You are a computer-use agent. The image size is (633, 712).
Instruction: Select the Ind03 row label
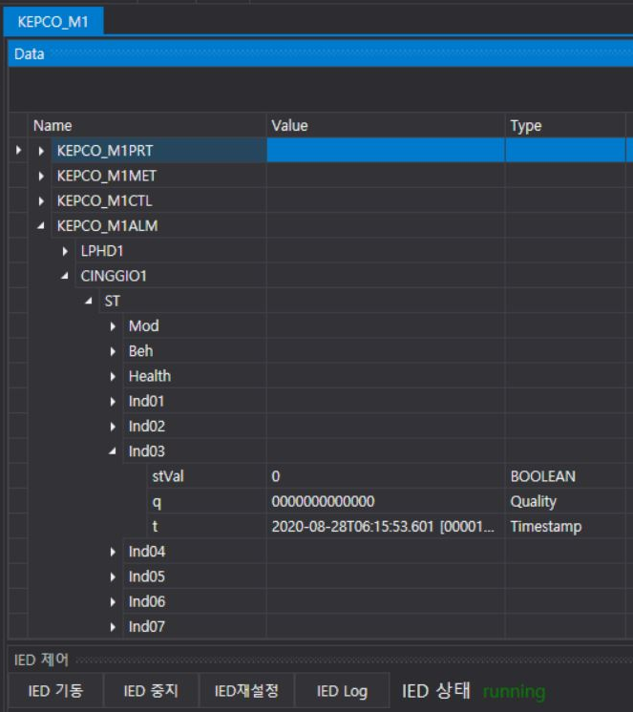click(147, 450)
